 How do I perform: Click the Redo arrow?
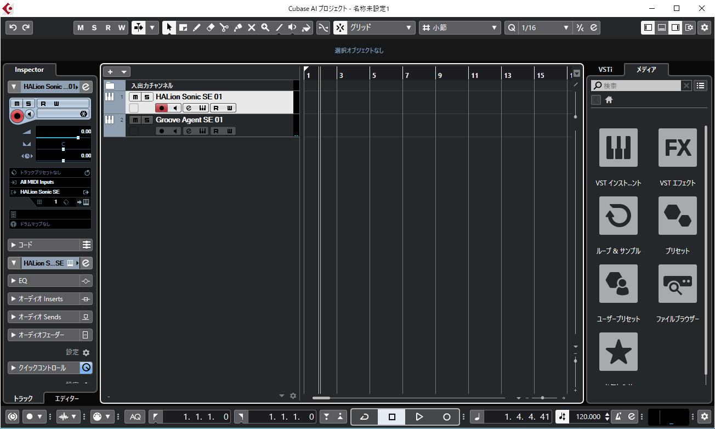[26, 27]
